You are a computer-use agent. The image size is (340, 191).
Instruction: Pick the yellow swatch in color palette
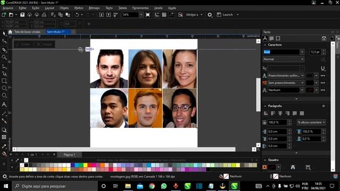click(86, 165)
